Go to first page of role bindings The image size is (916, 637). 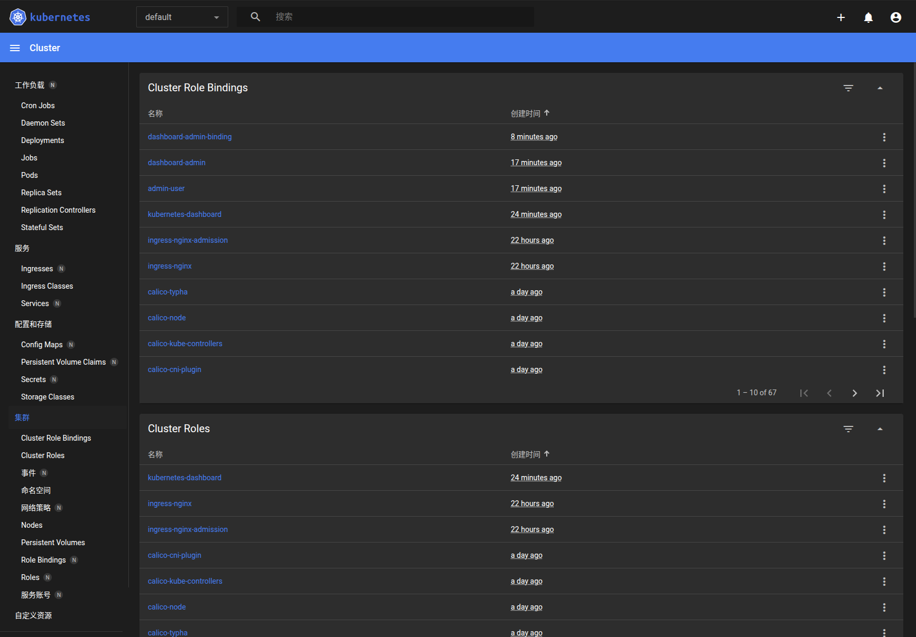pyautogui.click(x=804, y=393)
